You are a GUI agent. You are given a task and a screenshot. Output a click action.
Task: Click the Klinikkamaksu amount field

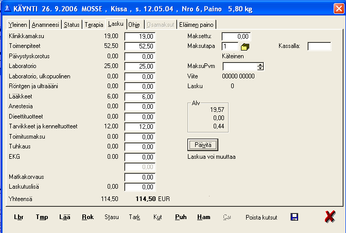[x=140, y=37]
